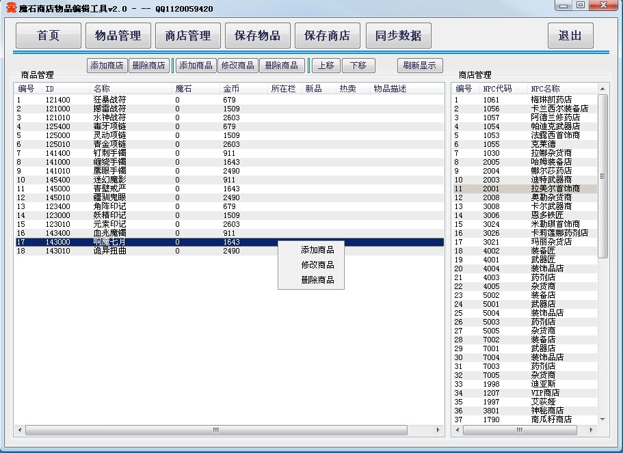
Task: Click the item list horizontal scrollbar
Action: coord(215,430)
